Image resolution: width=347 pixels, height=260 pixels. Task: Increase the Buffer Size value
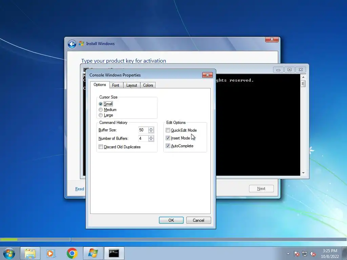pos(151,128)
